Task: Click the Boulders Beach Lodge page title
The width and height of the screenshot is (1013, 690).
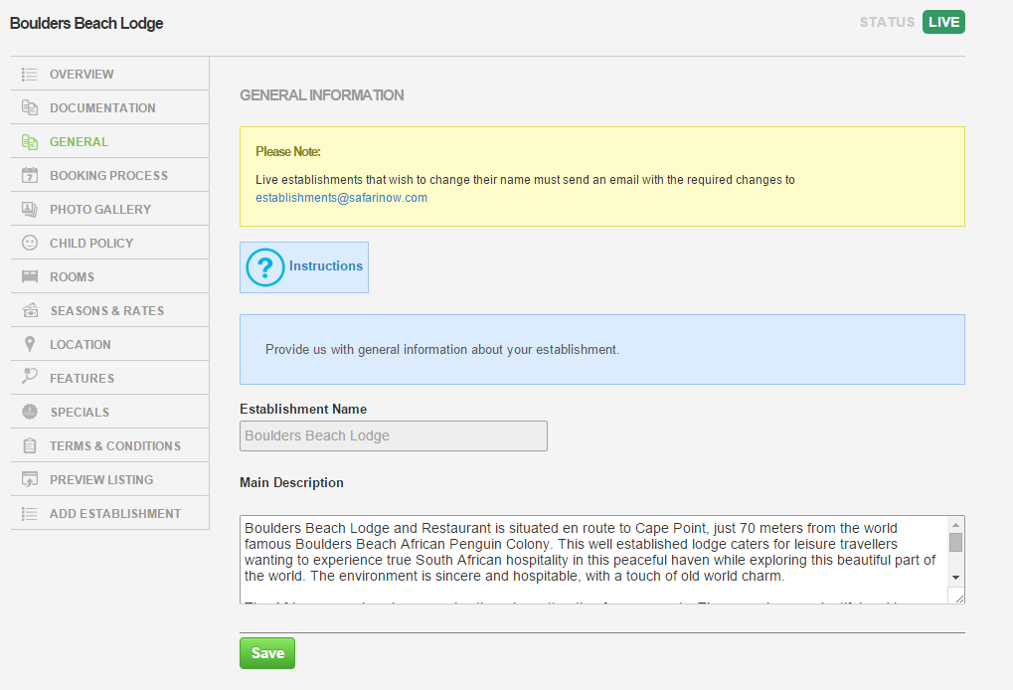Action: click(x=86, y=23)
